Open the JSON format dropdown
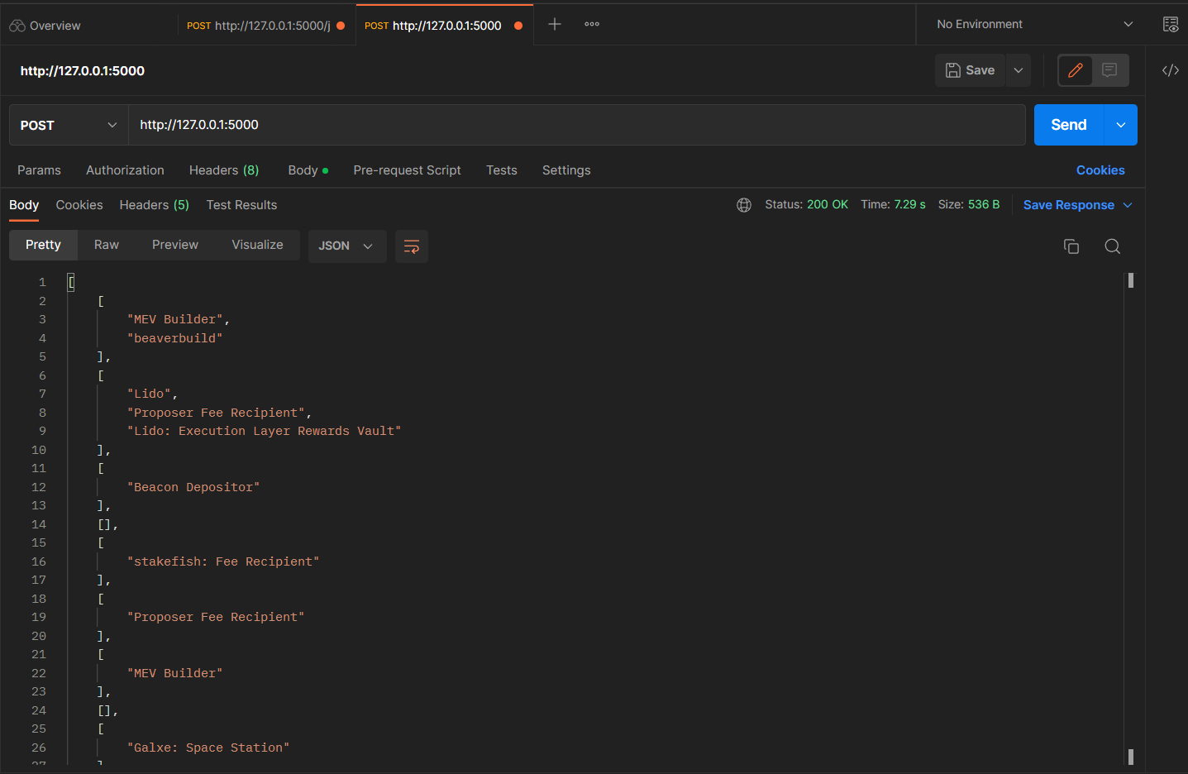 click(346, 246)
